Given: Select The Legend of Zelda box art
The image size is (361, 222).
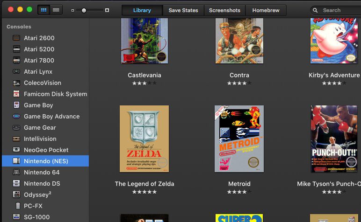Looking at the screenshot, I should pyautogui.click(x=144, y=139).
